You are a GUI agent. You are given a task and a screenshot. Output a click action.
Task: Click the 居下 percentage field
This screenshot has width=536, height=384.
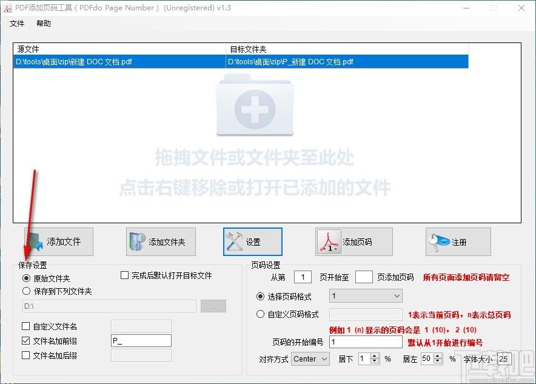pos(364,359)
